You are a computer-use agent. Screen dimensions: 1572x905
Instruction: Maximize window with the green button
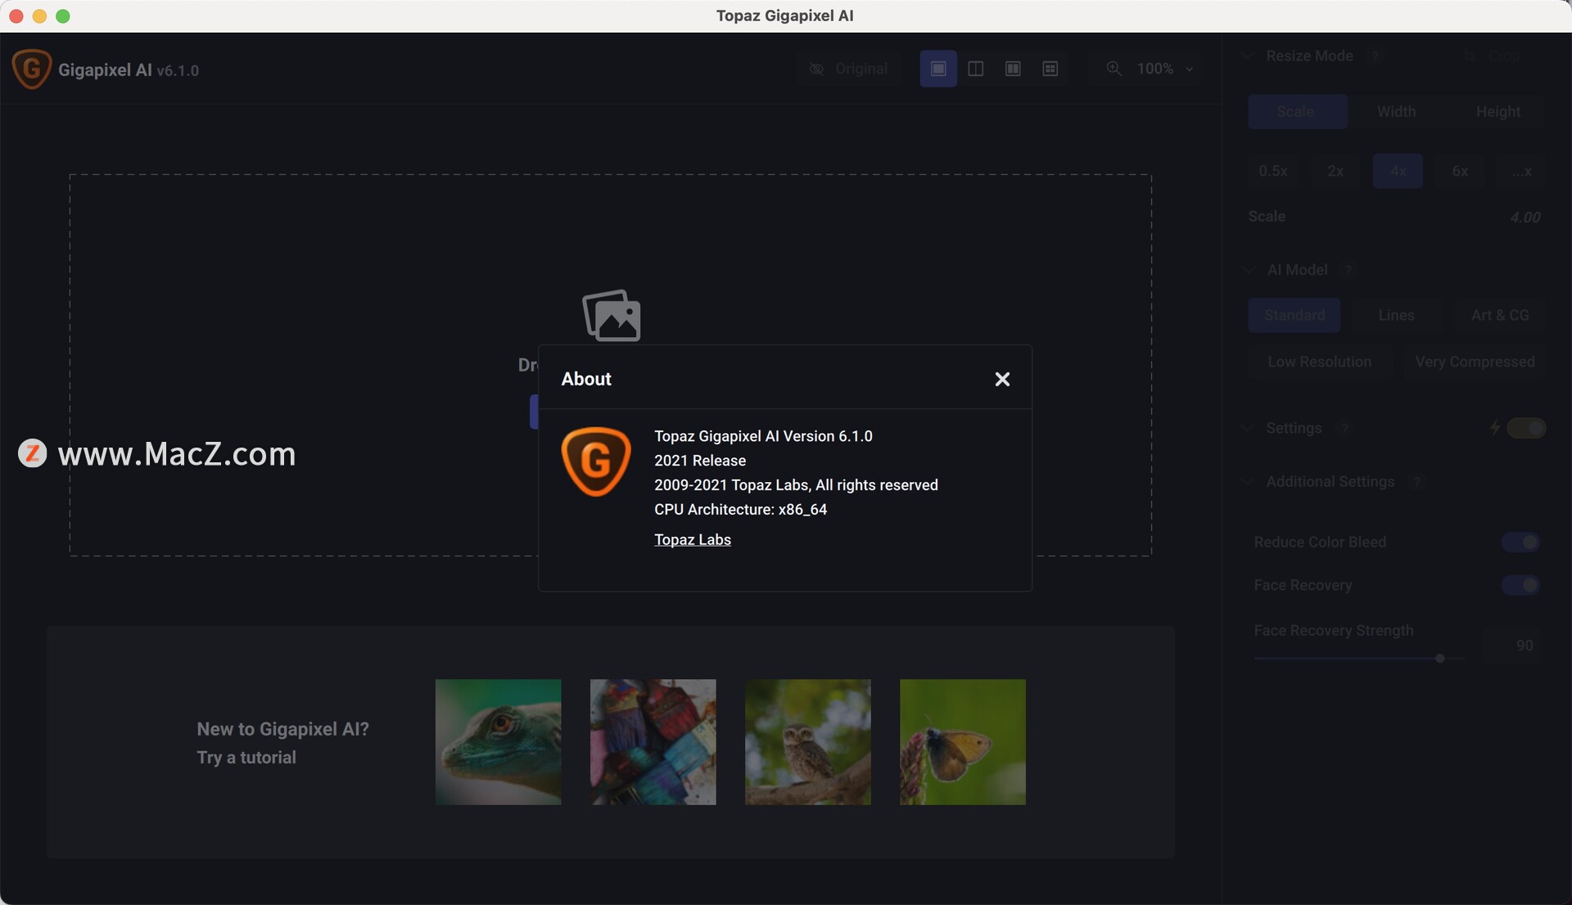pos(63,16)
